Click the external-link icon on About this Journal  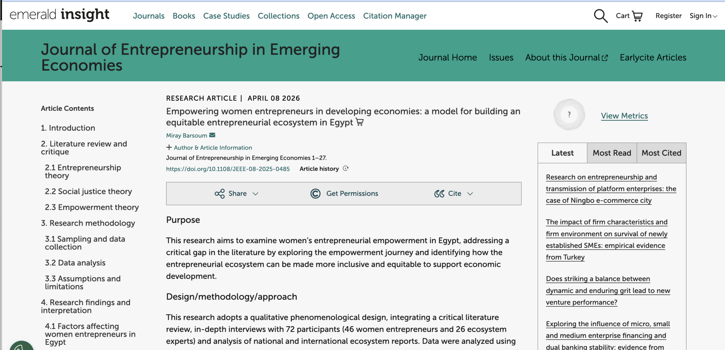pos(605,57)
